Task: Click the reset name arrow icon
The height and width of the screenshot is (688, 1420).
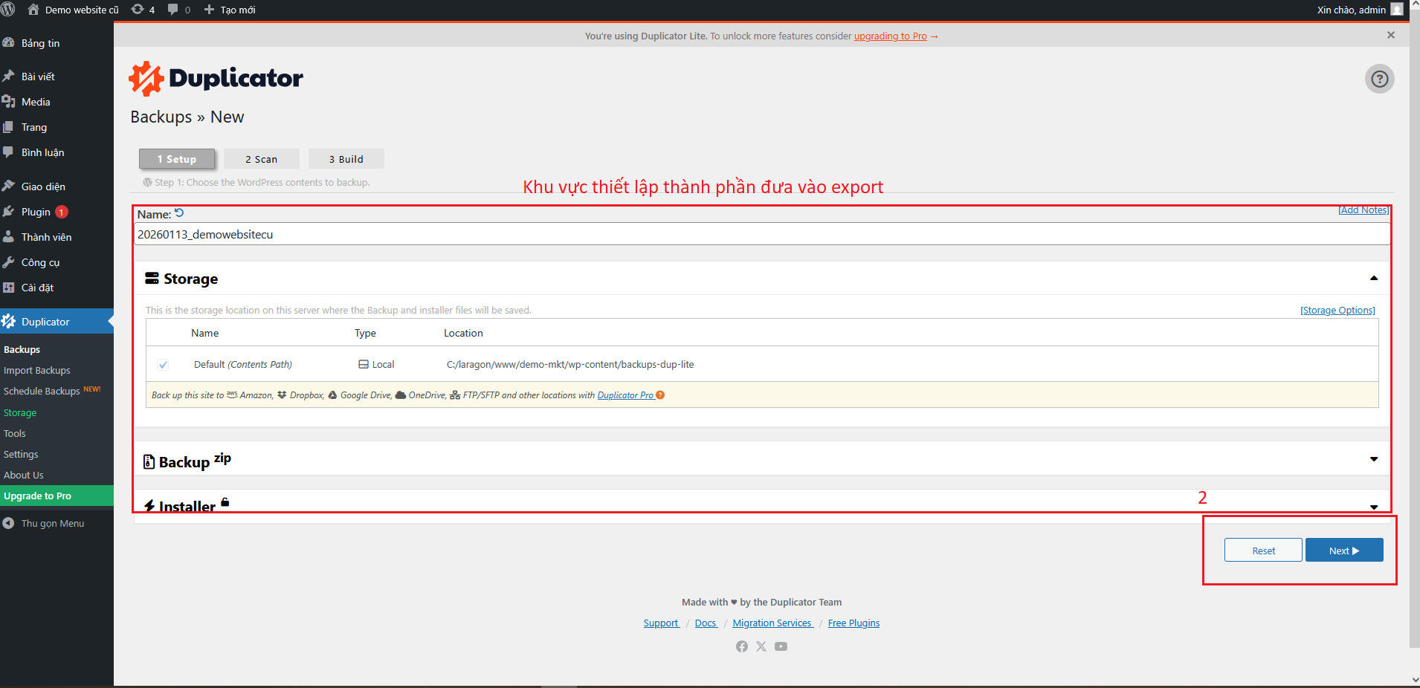Action: pyautogui.click(x=179, y=213)
